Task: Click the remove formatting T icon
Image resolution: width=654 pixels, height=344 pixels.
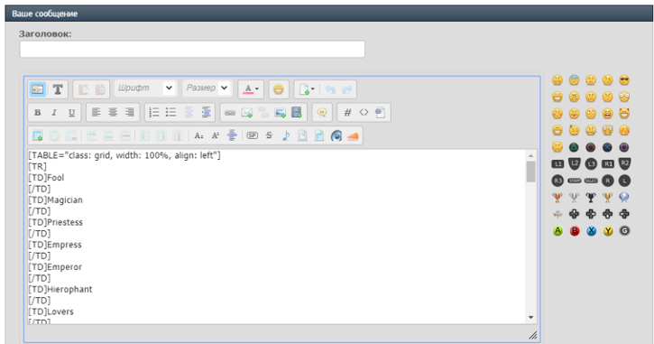Action: [x=58, y=89]
